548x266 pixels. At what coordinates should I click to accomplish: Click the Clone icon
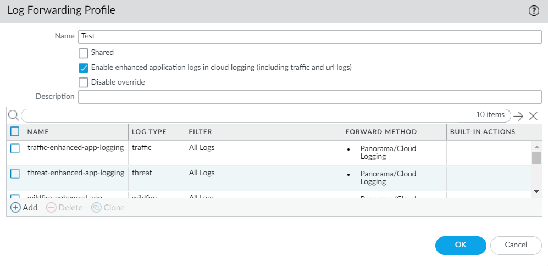96,208
